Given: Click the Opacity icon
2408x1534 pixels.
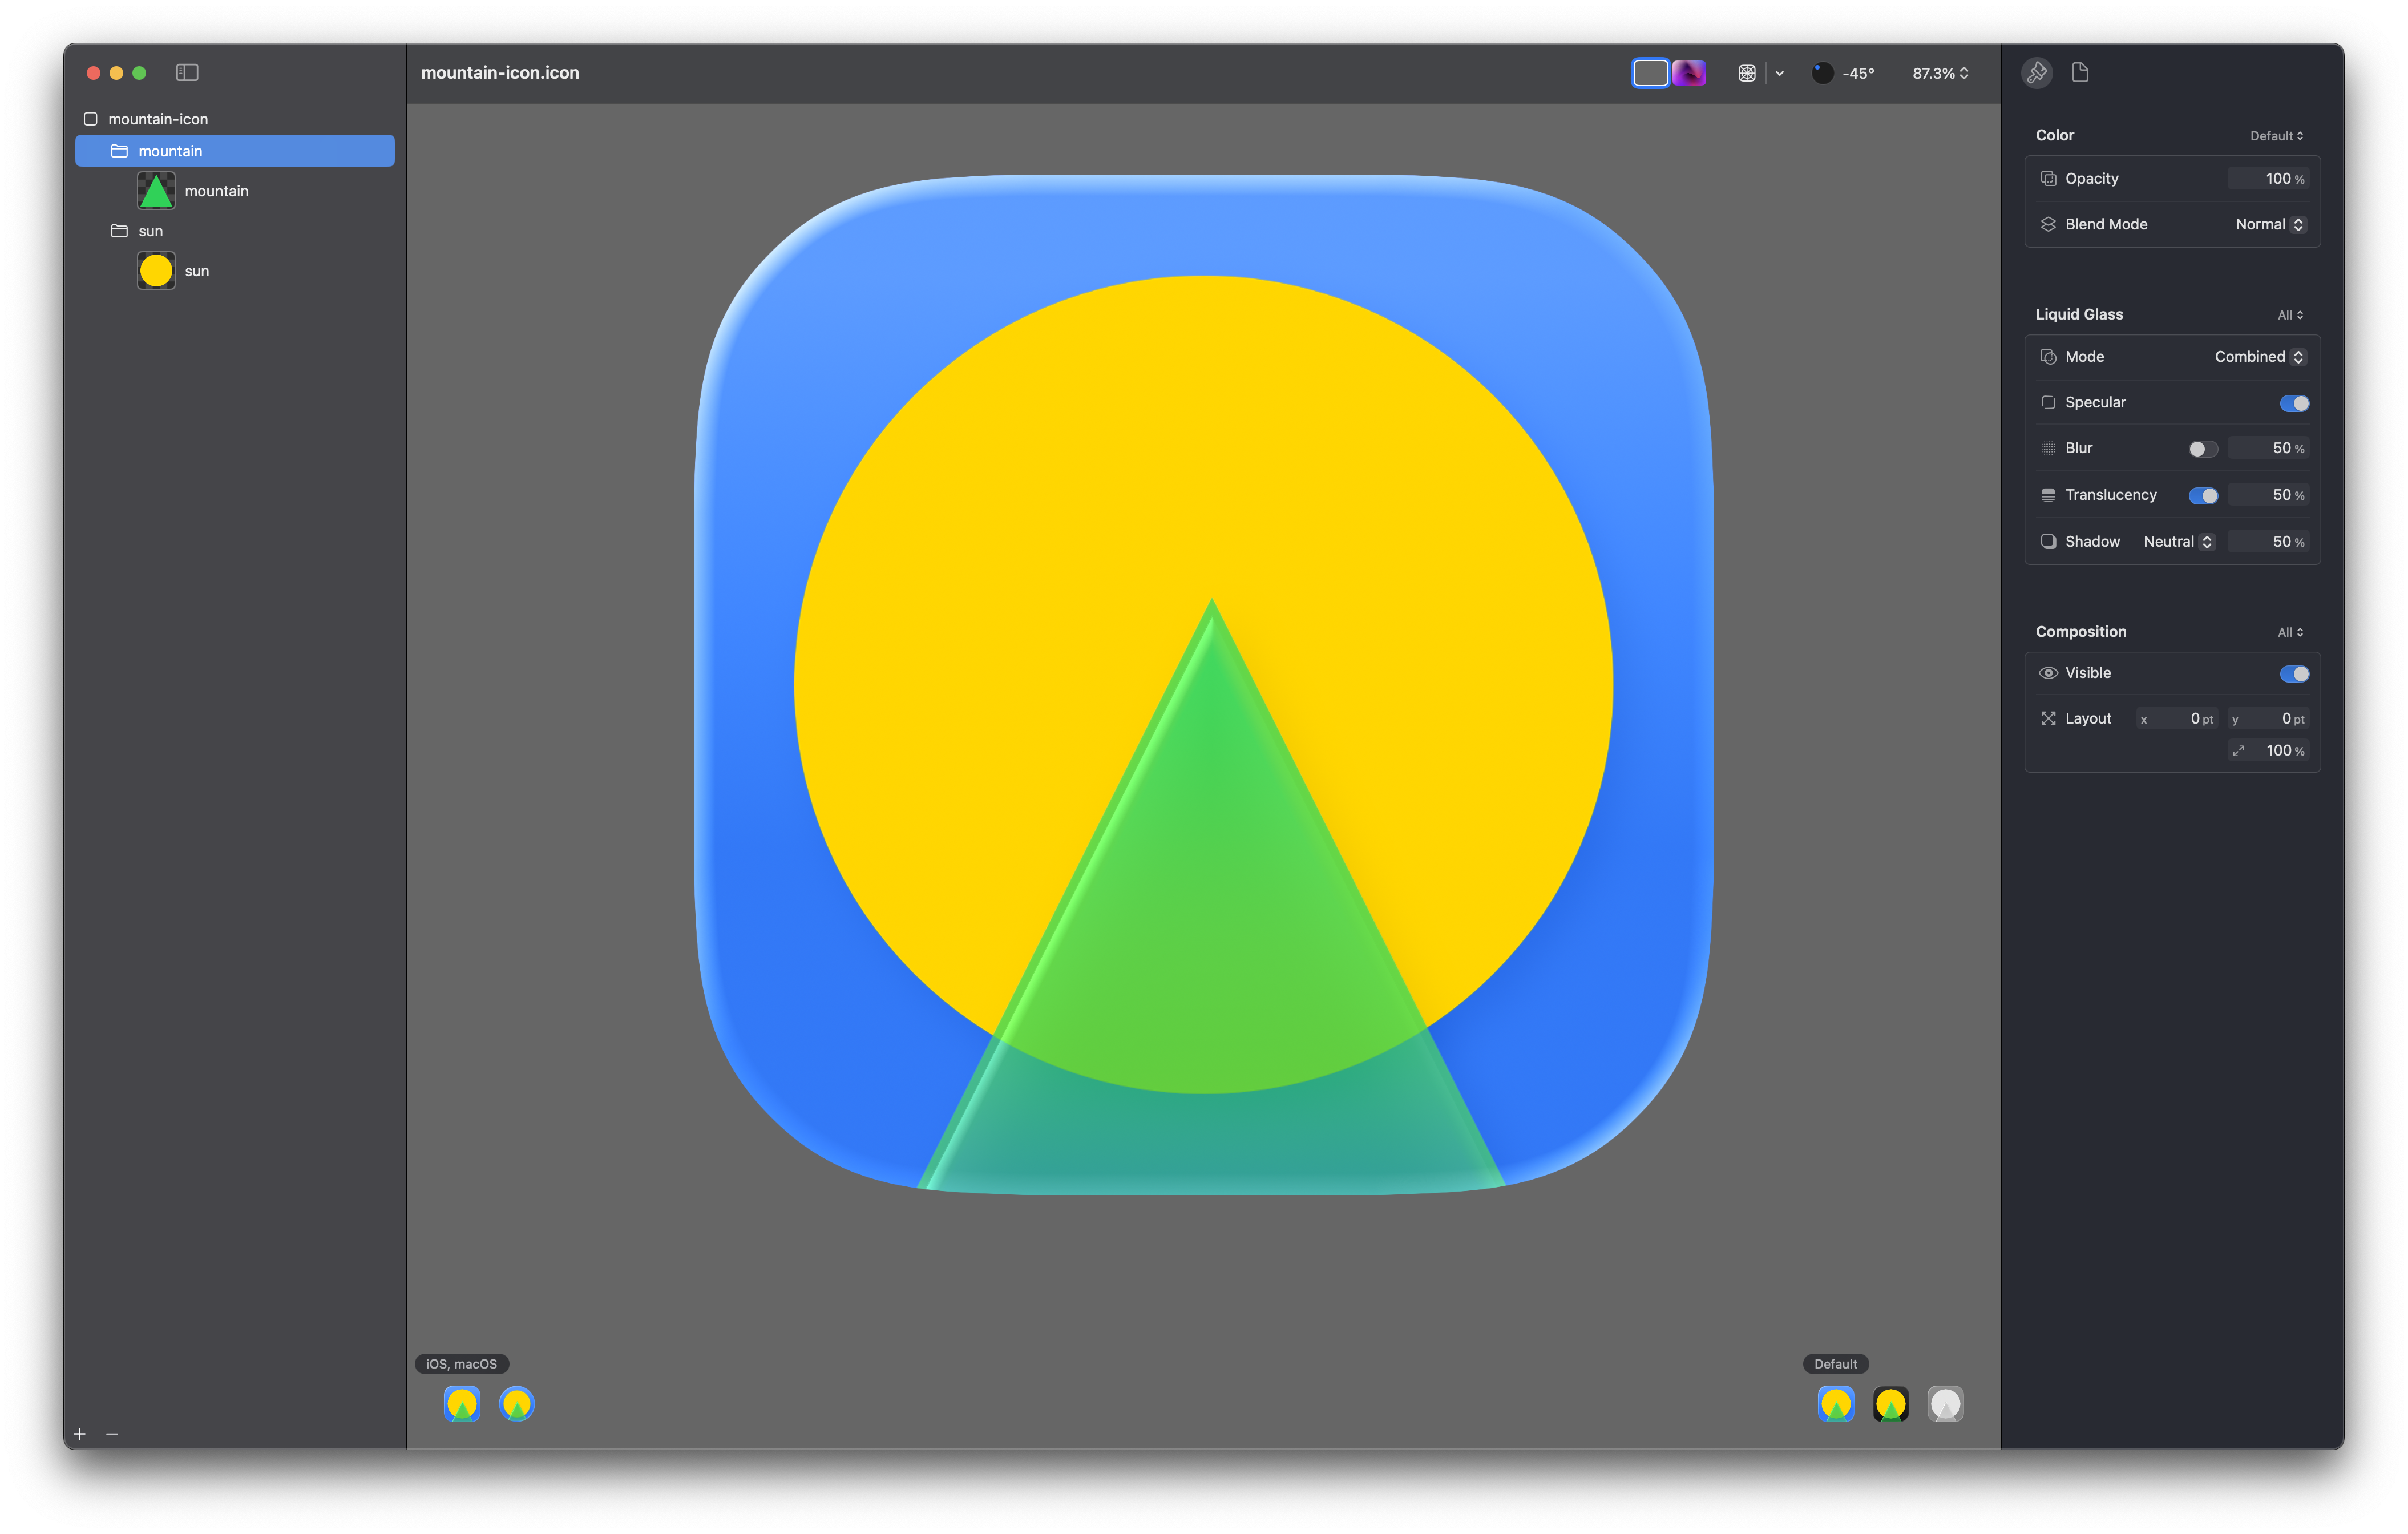Looking at the screenshot, I should [2048, 179].
